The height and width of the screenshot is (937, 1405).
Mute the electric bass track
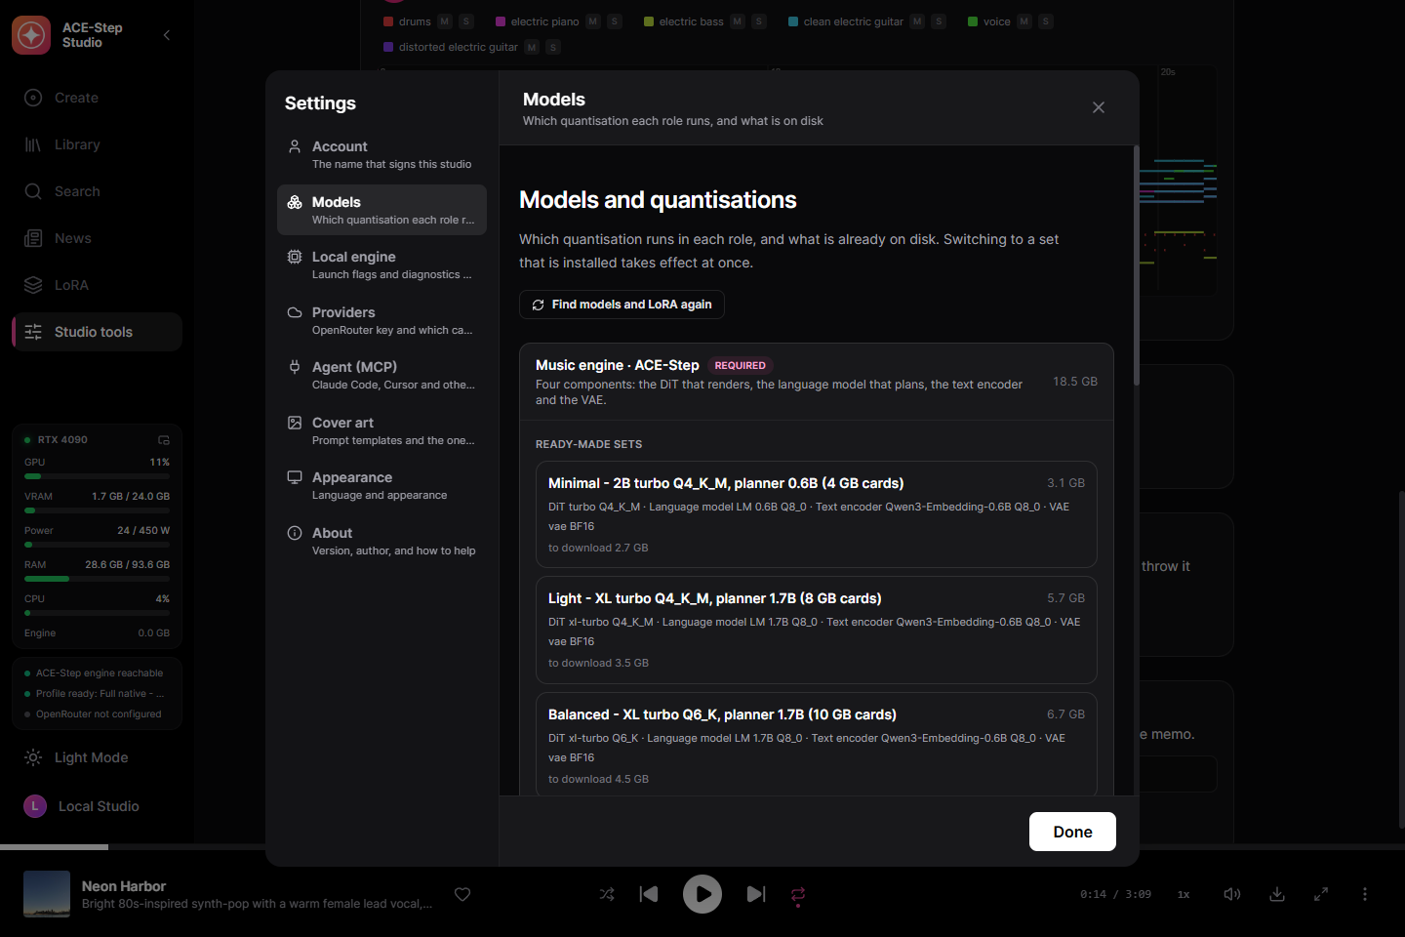point(738,21)
